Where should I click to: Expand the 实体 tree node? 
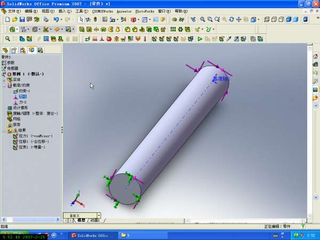click(4, 79)
